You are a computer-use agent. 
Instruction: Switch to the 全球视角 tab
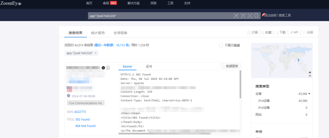(x=120, y=33)
